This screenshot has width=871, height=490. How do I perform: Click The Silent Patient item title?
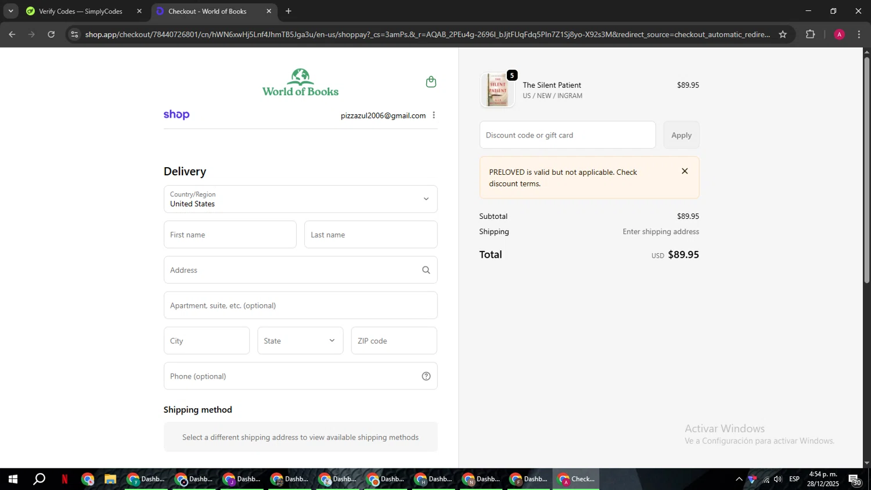[x=552, y=85]
